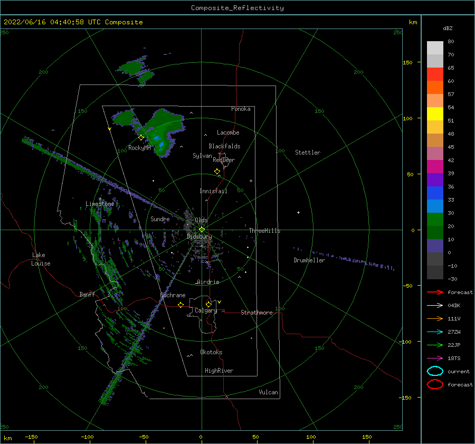Viewport: 475px width, 444px height.
Task: Click the Cochrane label
Action: pos(173,295)
